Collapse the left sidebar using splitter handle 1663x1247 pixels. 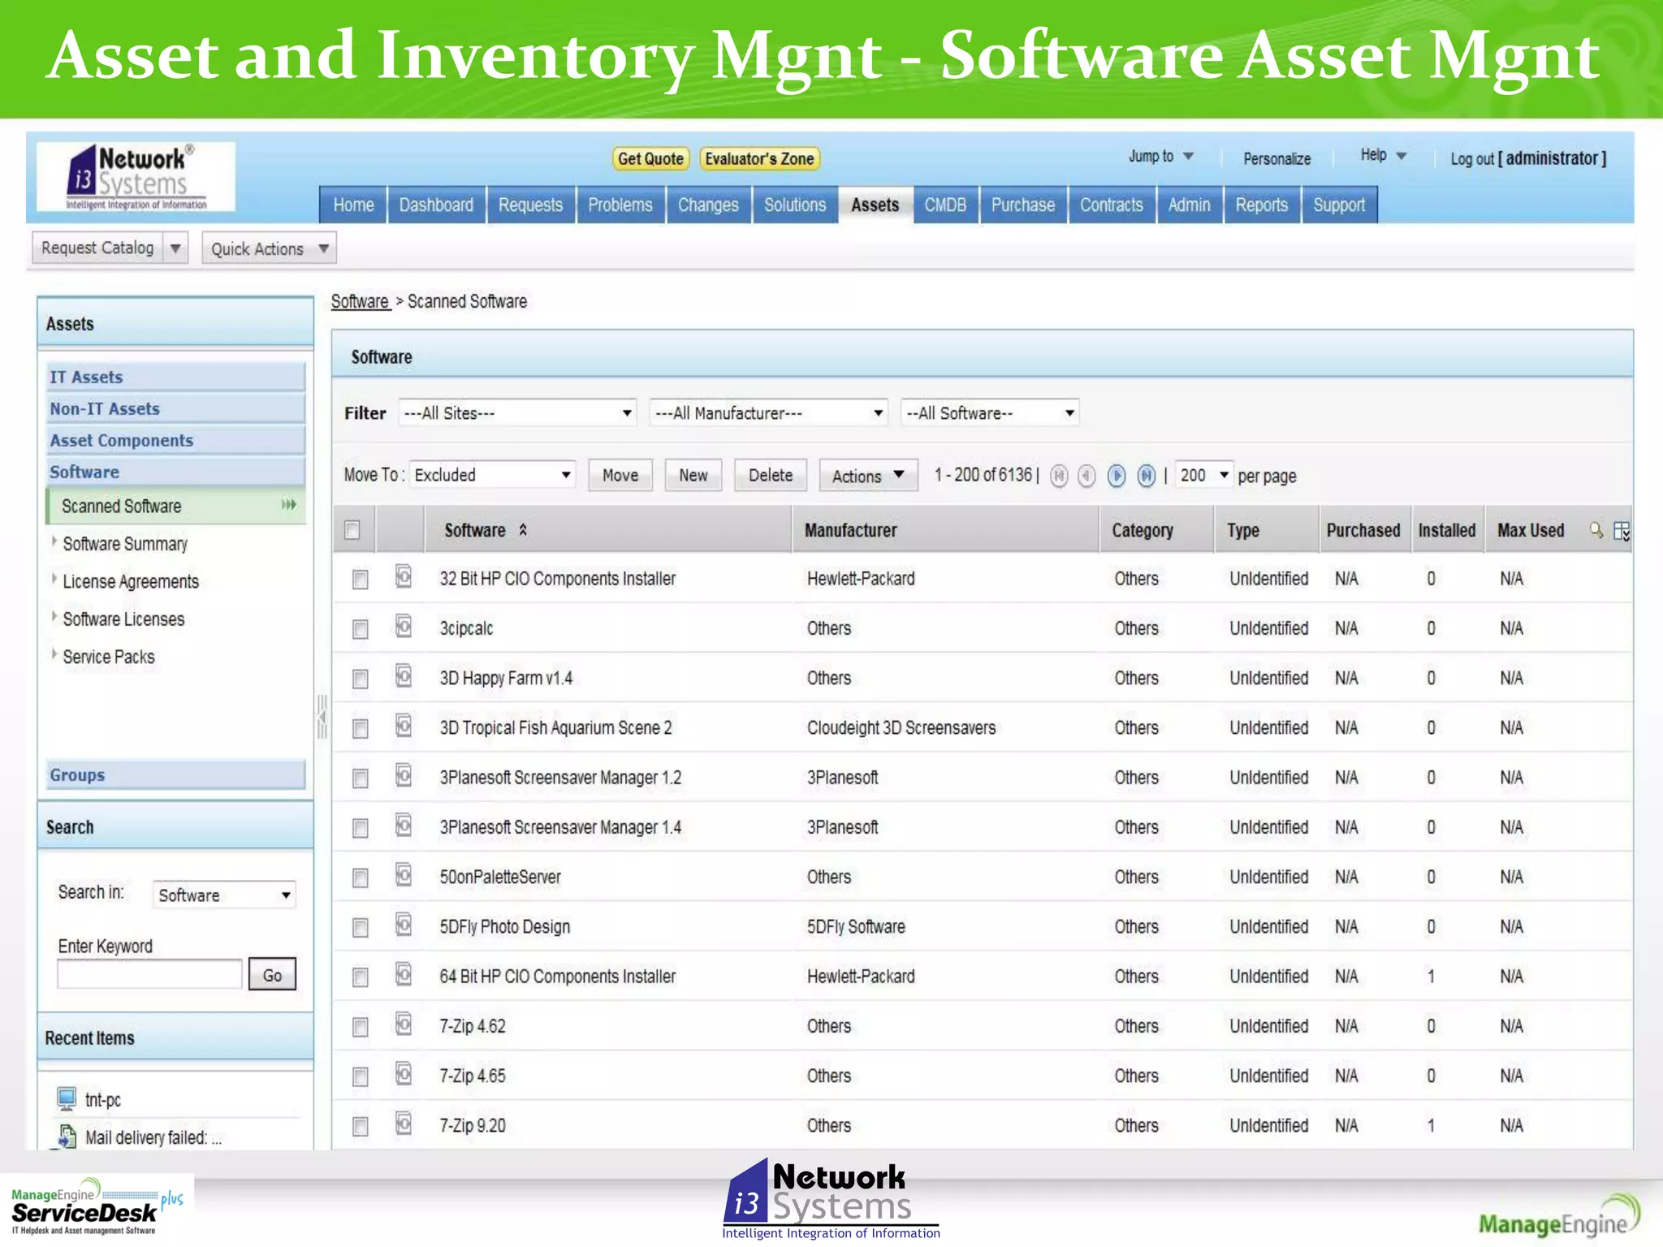tap(322, 717)
